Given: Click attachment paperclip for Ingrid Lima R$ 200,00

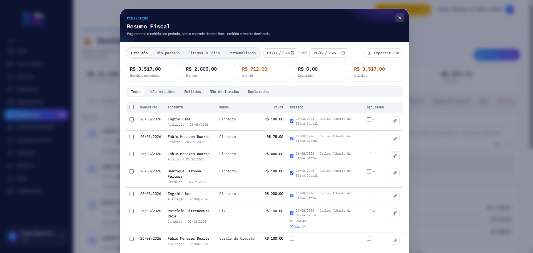Looking at the screenshot, I should point(395,195).
